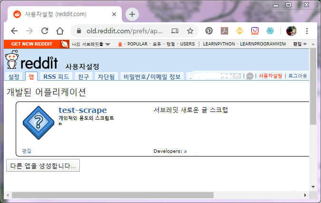Open the RSS 피드 tab

[x=56, y=76]
